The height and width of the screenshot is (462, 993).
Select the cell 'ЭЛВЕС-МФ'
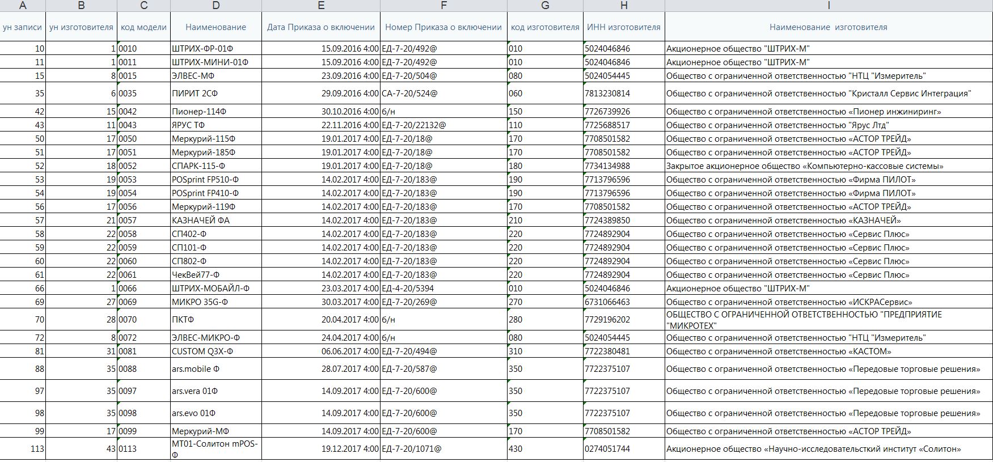216,75
